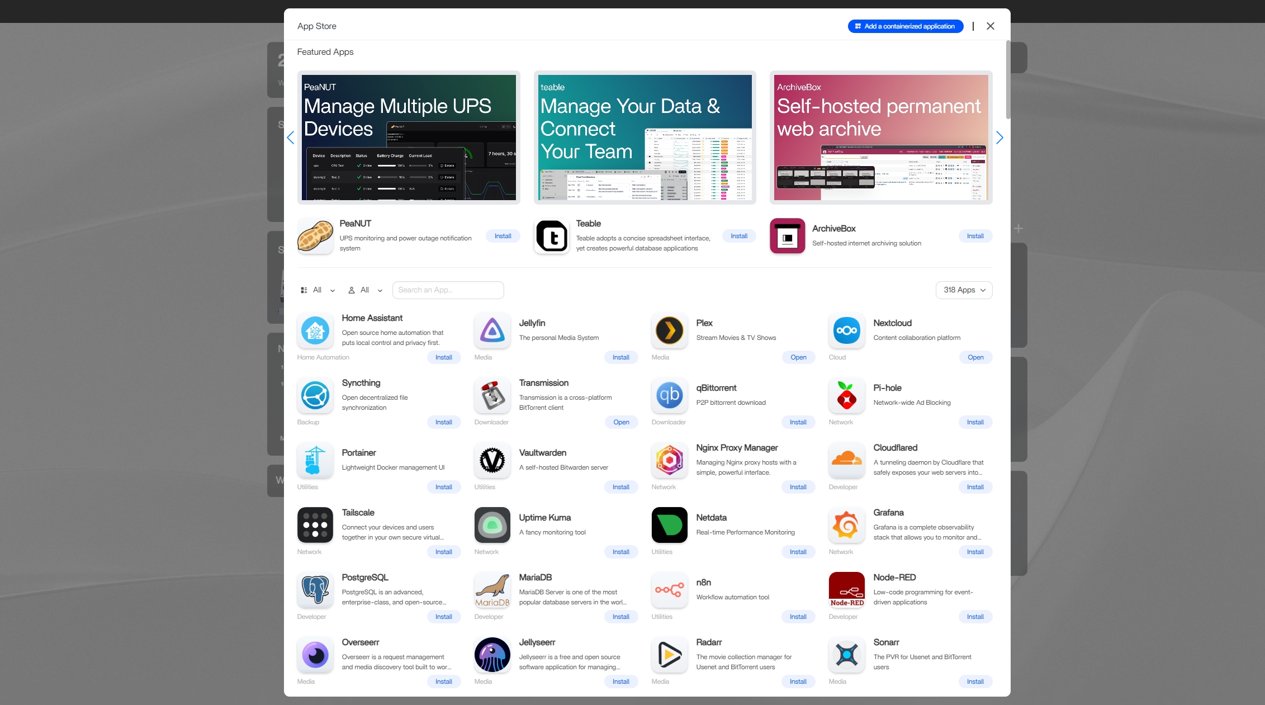Click the Teable app icon

tap(552, 236)
